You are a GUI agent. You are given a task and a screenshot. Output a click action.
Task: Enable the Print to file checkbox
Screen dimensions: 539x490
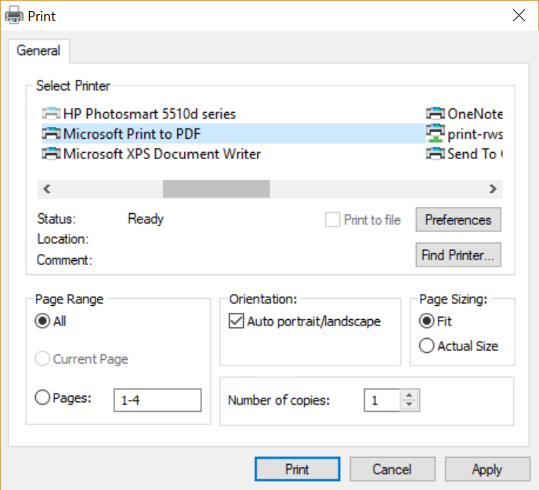tap(332, 220)
